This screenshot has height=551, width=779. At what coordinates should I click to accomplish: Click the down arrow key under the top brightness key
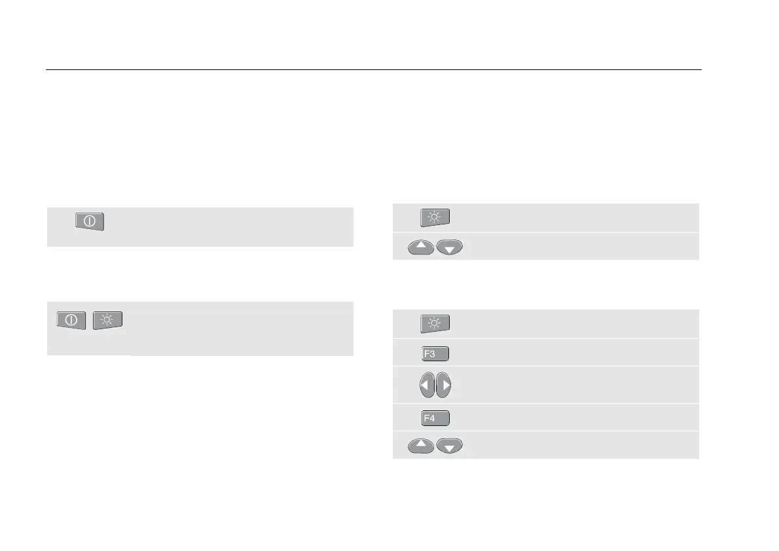450,247
